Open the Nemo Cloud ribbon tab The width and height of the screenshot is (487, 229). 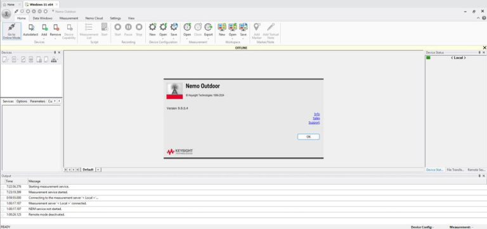(x=94, y=18)
